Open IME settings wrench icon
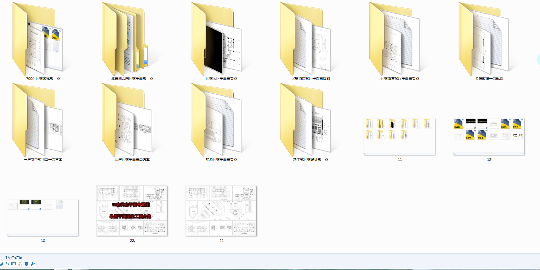The image size is (540, 270). pos(33,264)
